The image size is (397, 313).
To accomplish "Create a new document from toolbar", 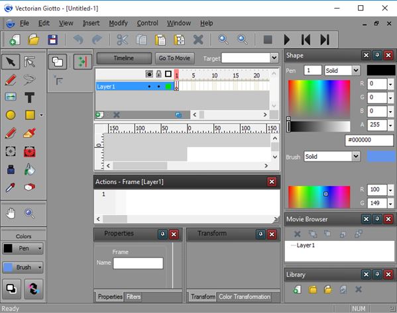I will point(15,40).
